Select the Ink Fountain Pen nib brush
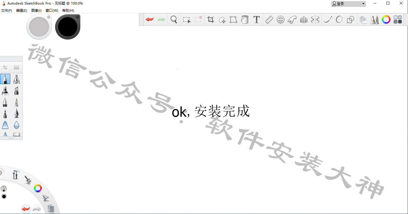 [17, 114]
